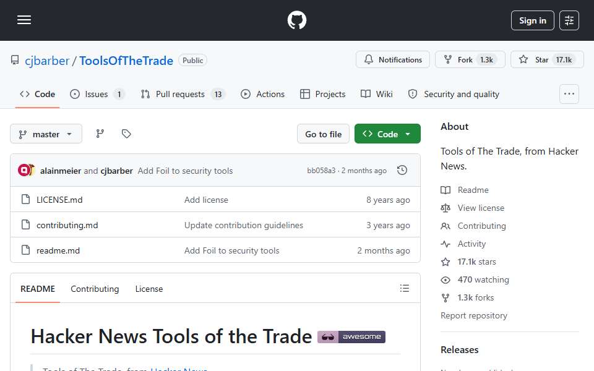Viewport: 594px width, 371px height.
Task: Open alainmeier author link
Action: coord(61,171)
